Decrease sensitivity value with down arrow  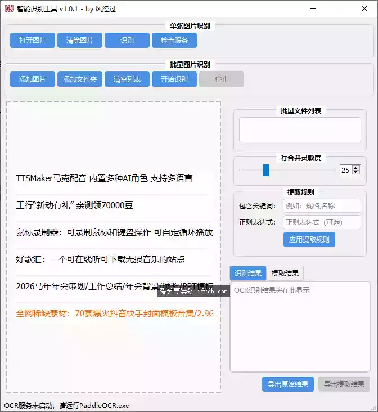(356, 172)
